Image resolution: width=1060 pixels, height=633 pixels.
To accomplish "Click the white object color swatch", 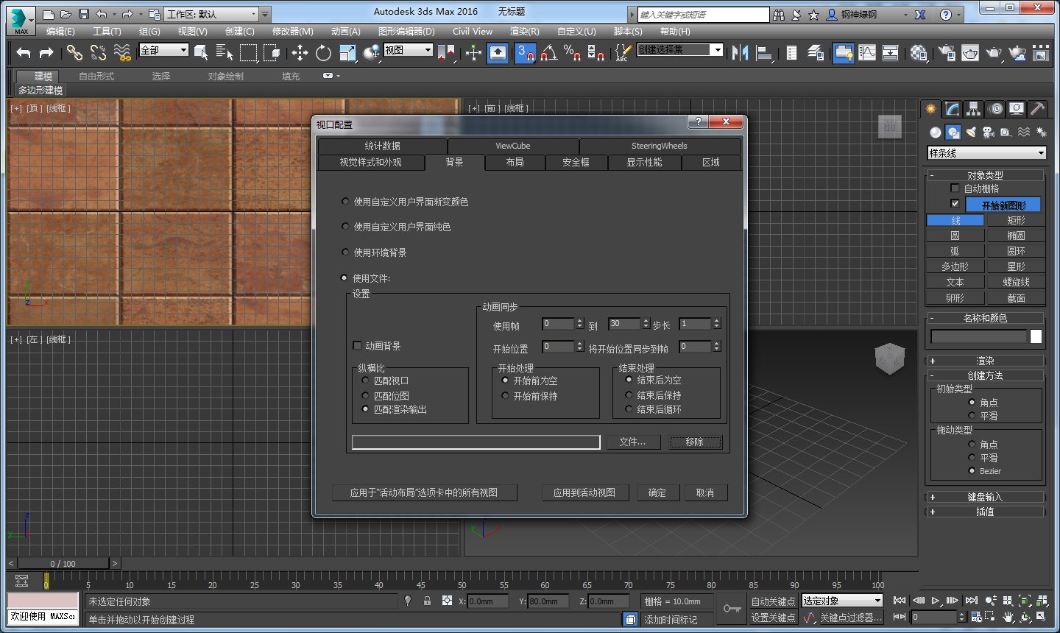I will click(1036, 336).
